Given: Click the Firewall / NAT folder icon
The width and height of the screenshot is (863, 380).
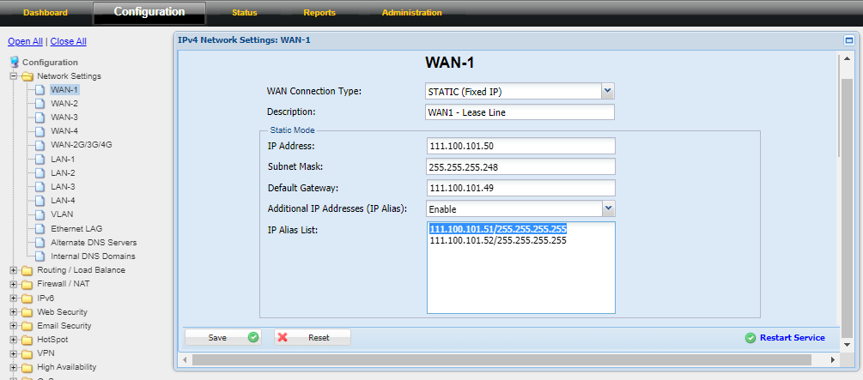Looking at the screenshot, I should coord(27,284).
